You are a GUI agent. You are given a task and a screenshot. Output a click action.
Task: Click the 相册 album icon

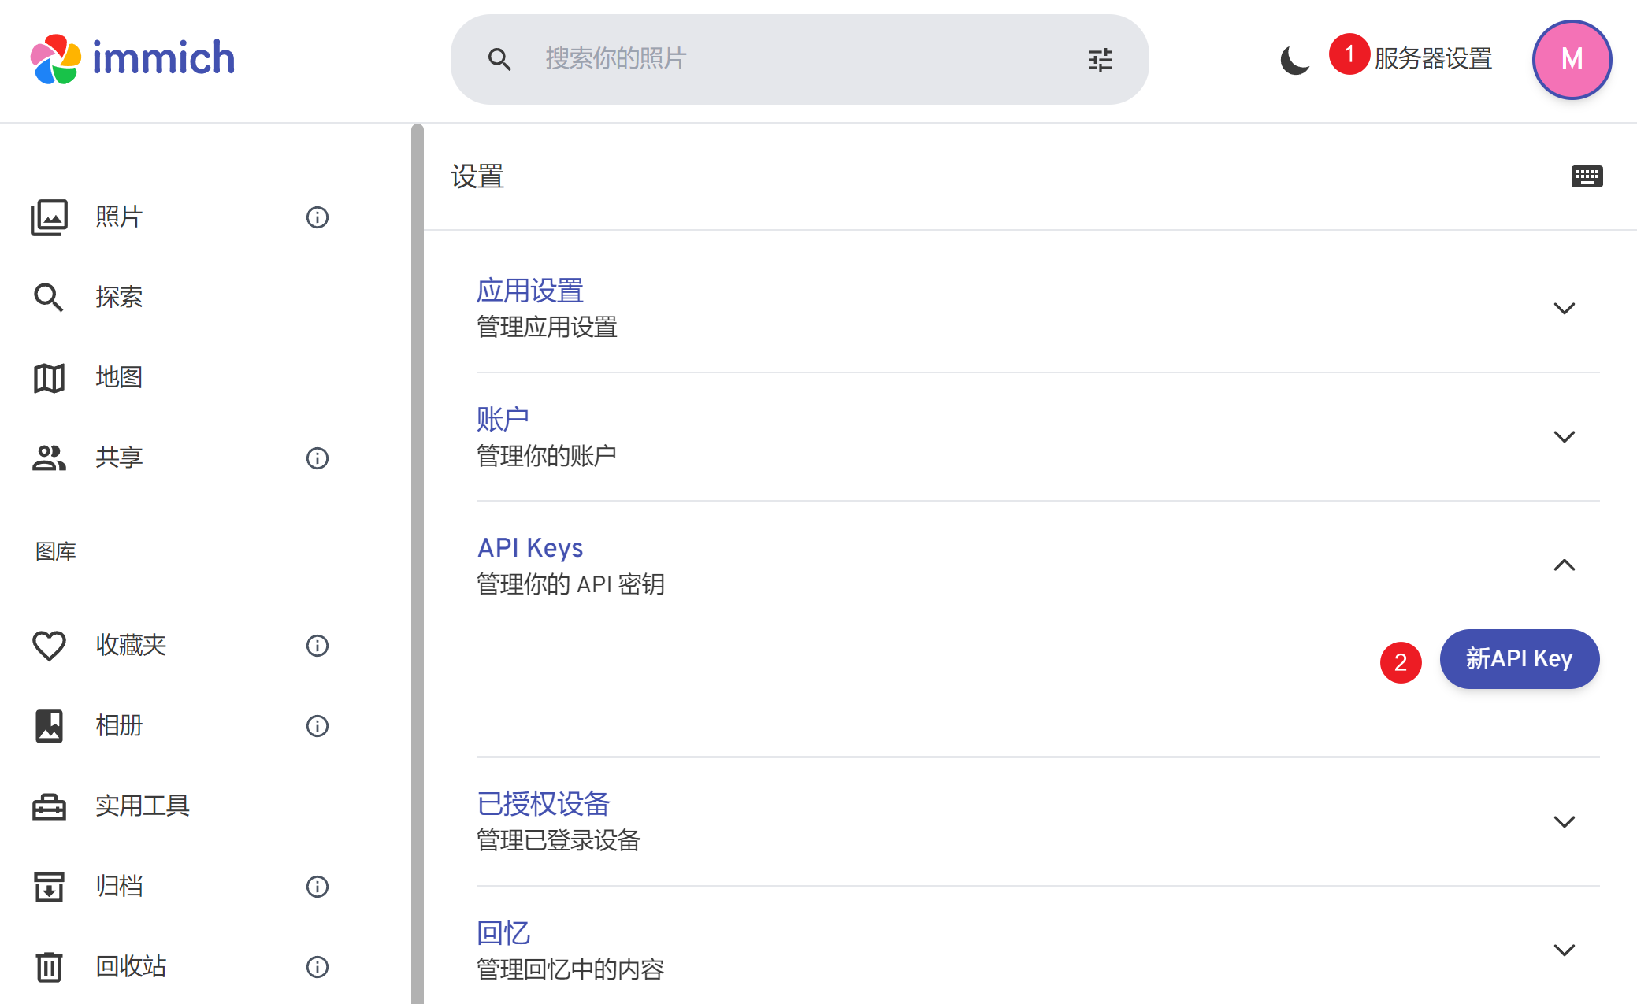pyautogui.click(x=49, y=726)
